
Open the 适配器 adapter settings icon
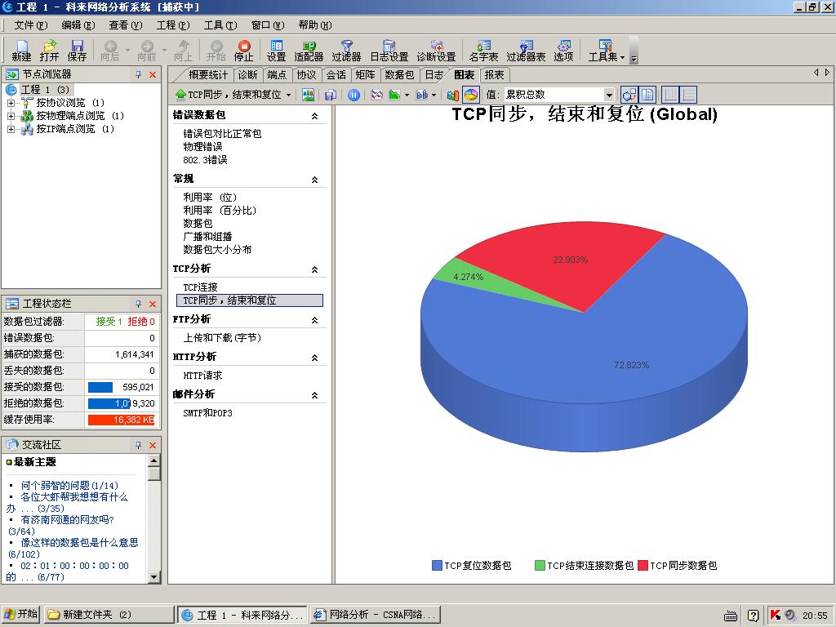tap(309, 50)
